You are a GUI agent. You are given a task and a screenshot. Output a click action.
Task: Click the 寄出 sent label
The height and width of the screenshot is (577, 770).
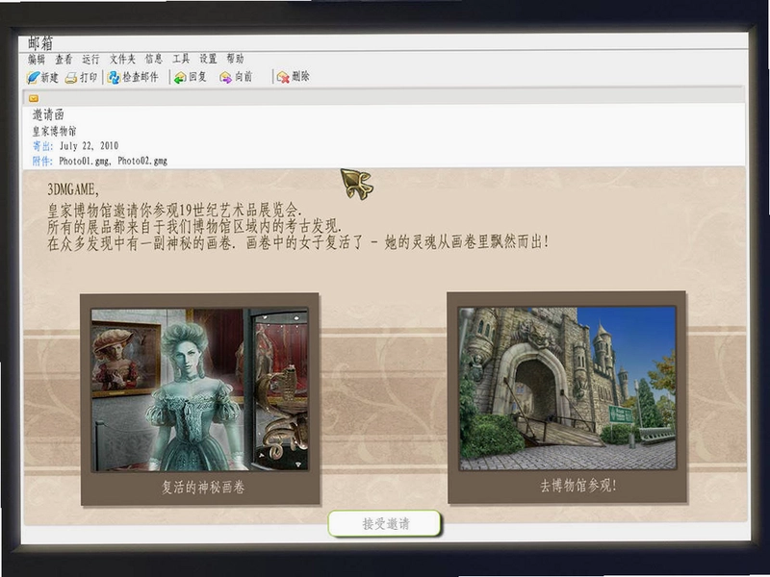click(42, 146)
